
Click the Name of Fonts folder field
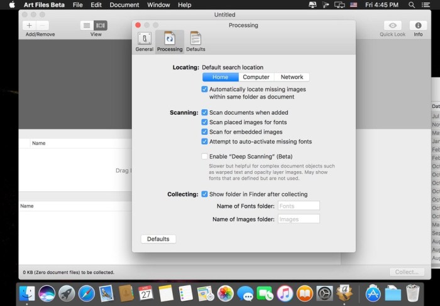coord(298,206)
